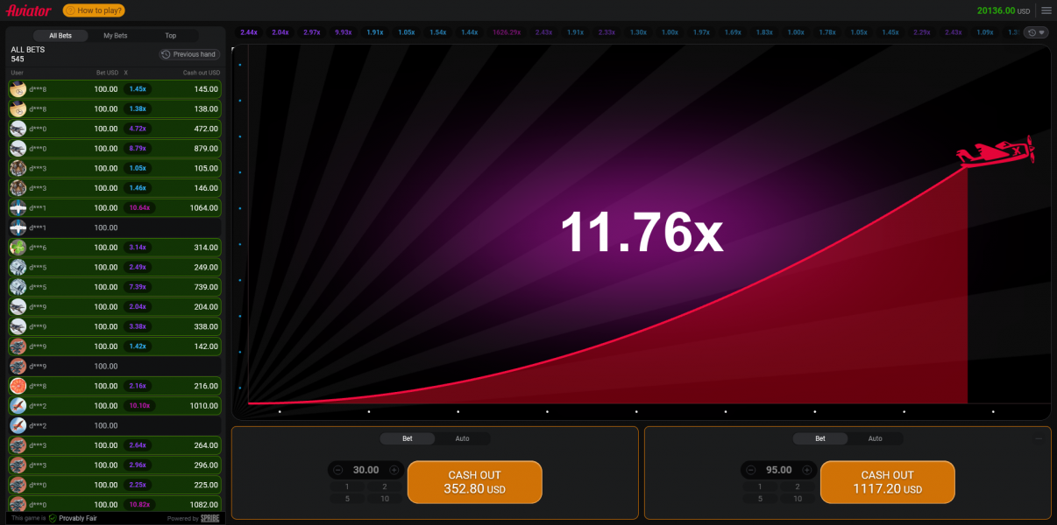
Task: Decrease the 30.00 bet with minus icon
Action: pyautogui.click(x=338, y=470)
